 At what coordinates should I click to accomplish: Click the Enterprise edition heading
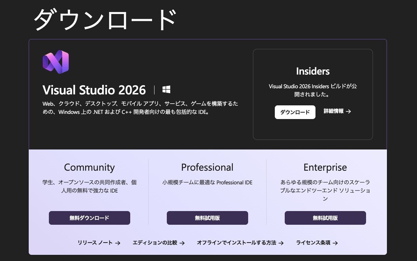click(x=325, y=167)
